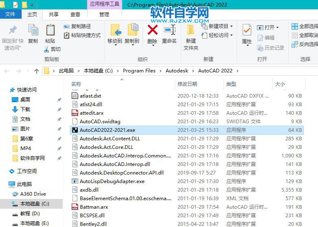This screenshot has width=318, height=227.
Task: Open Desktop (桌面) in sidebar
Action: (x=25, y=100)
